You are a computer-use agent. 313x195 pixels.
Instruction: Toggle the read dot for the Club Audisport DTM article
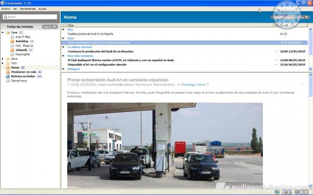pos(276,60)
